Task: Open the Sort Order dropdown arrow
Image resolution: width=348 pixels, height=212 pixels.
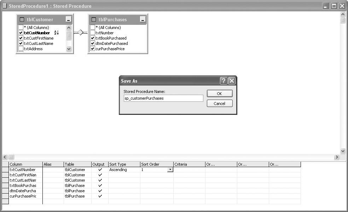Action: [170, 170]
